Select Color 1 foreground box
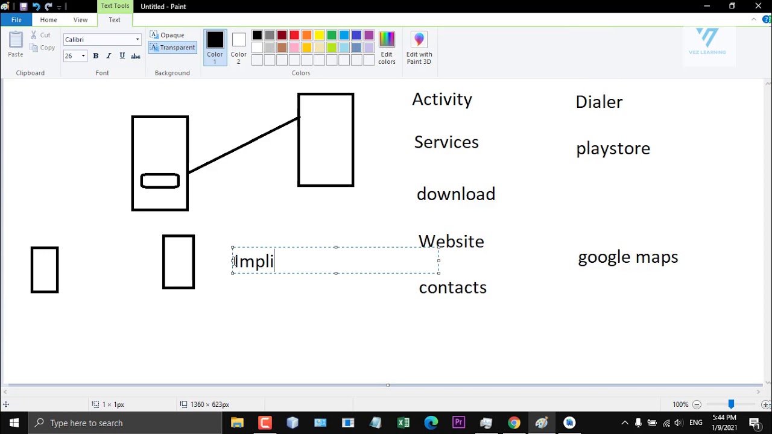 click(215, 48)
